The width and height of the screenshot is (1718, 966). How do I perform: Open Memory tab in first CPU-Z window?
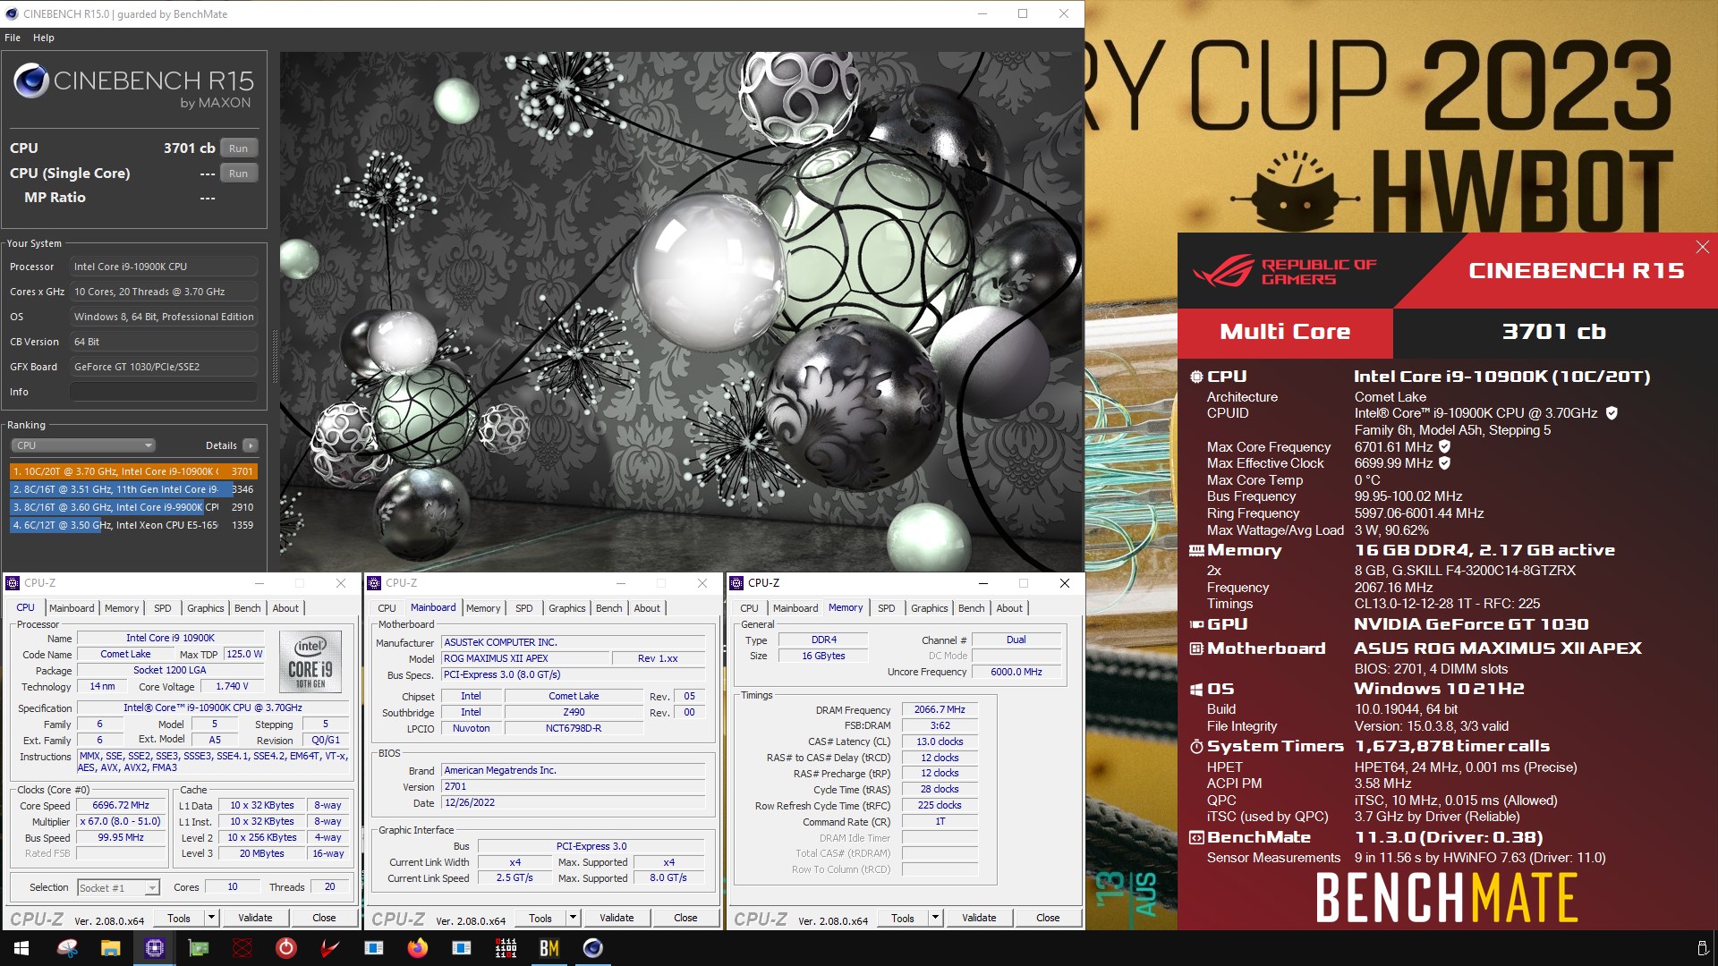click(122, 608)
